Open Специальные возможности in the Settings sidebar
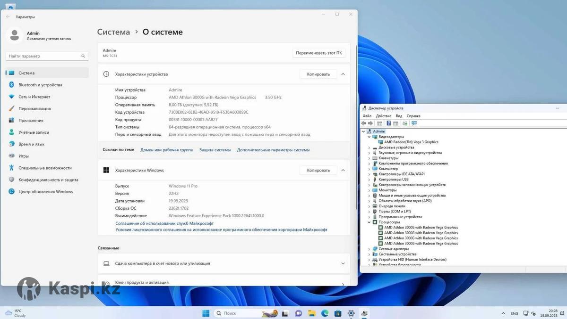 47,168
